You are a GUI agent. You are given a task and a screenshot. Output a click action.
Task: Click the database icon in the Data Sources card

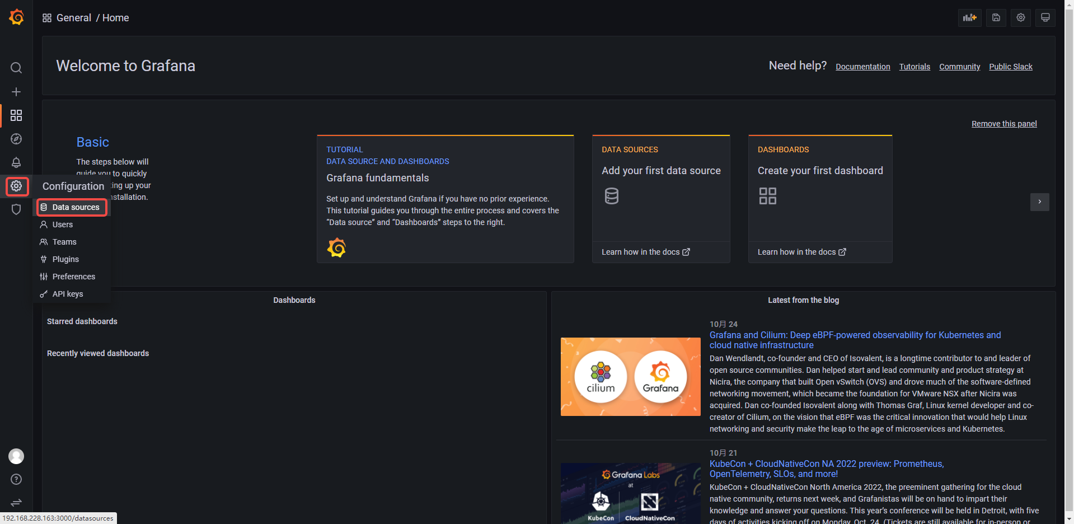point(612,196)
